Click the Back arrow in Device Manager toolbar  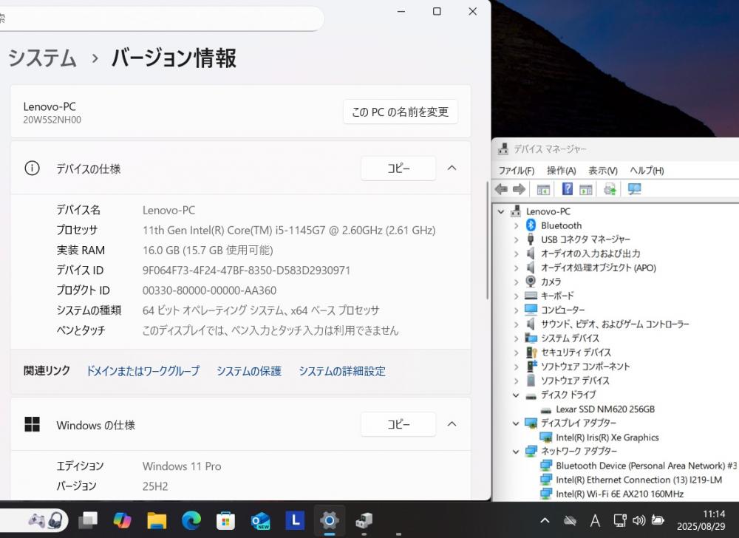point(501,189)
